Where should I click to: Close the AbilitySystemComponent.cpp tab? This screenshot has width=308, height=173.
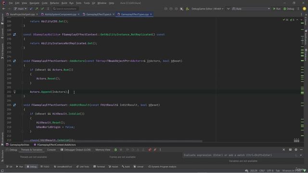(x=78, y=14)
